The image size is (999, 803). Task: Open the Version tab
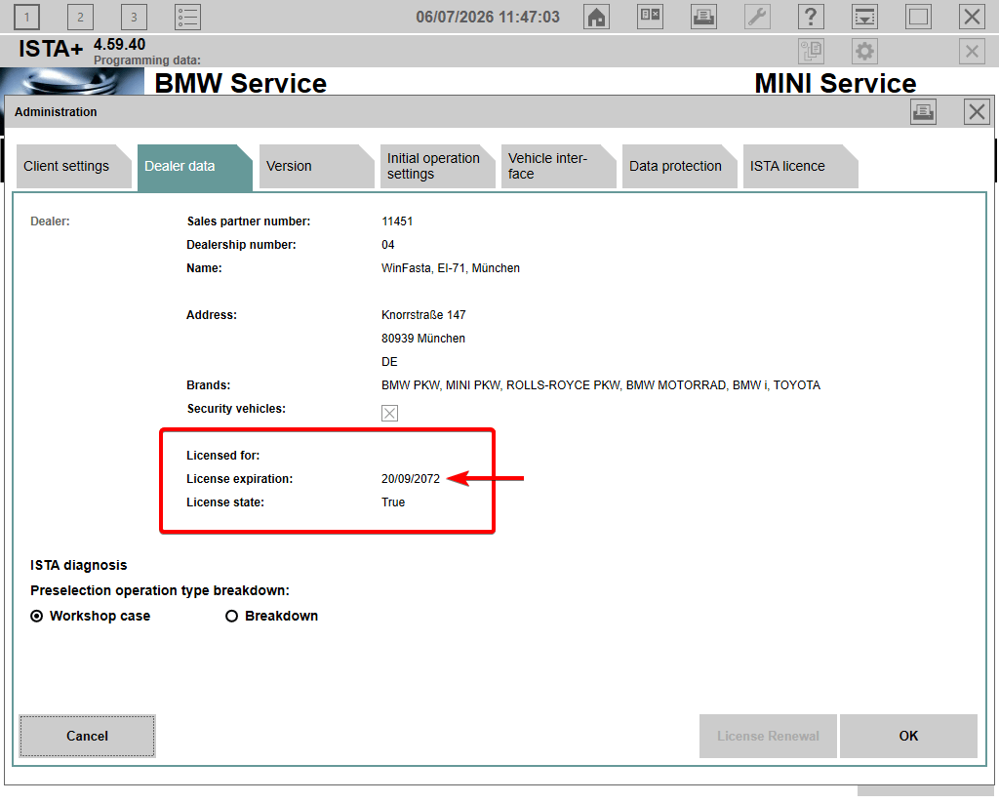316,166
